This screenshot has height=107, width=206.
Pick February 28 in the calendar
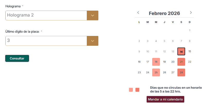click(x=181, y=72)
